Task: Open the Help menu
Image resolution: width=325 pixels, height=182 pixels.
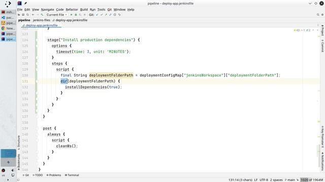Action: tap(131, 10)
